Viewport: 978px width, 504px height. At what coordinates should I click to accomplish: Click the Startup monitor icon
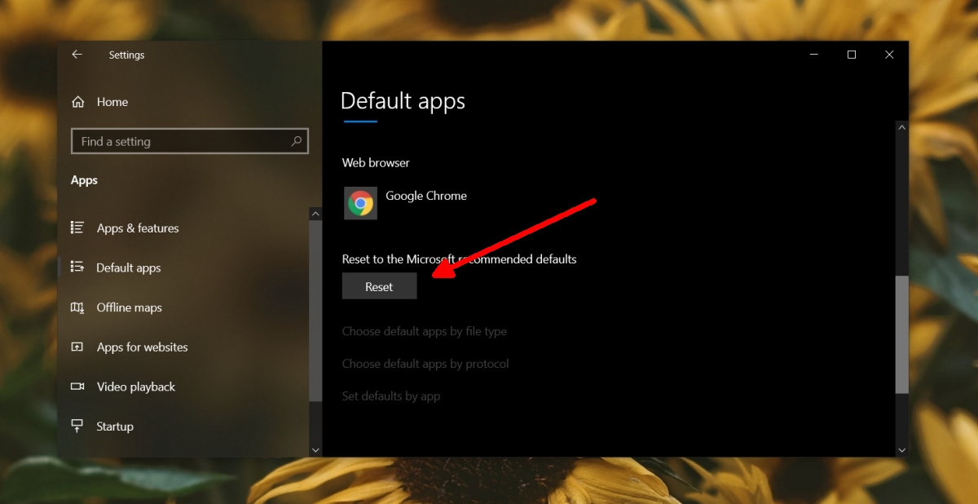pos(78,426)
